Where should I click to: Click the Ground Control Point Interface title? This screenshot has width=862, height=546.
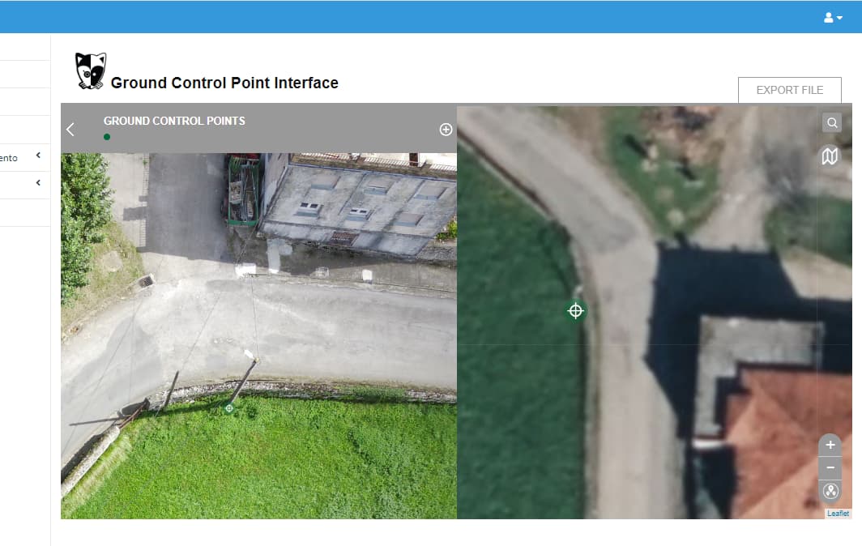224,82
